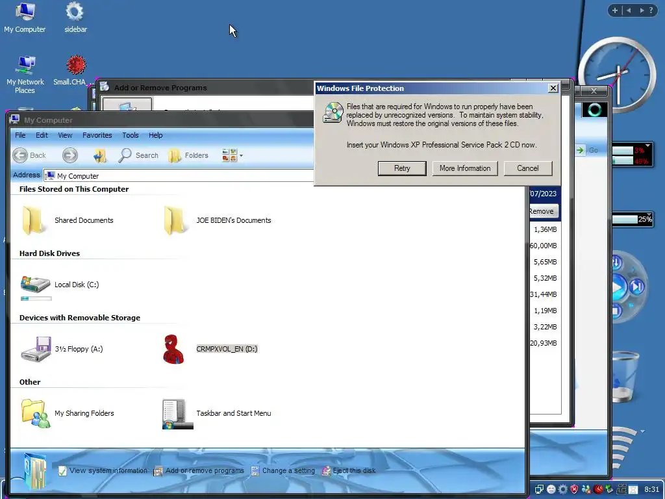
Task: Open the sidebar gear desktop icon
Action: point(75,18)
